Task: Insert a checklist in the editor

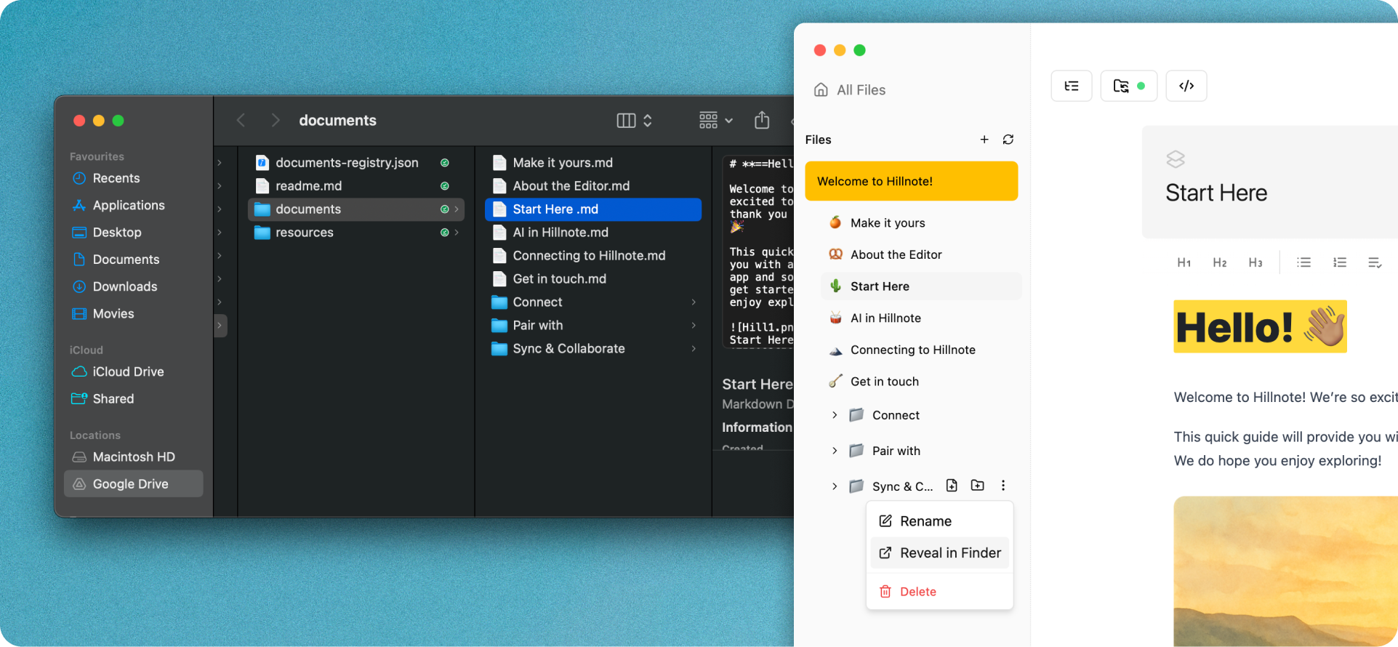Action: pyautogui.click(x=1375, y=262)
